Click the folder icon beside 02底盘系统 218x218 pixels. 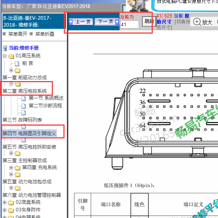click(x=11, y=203)
